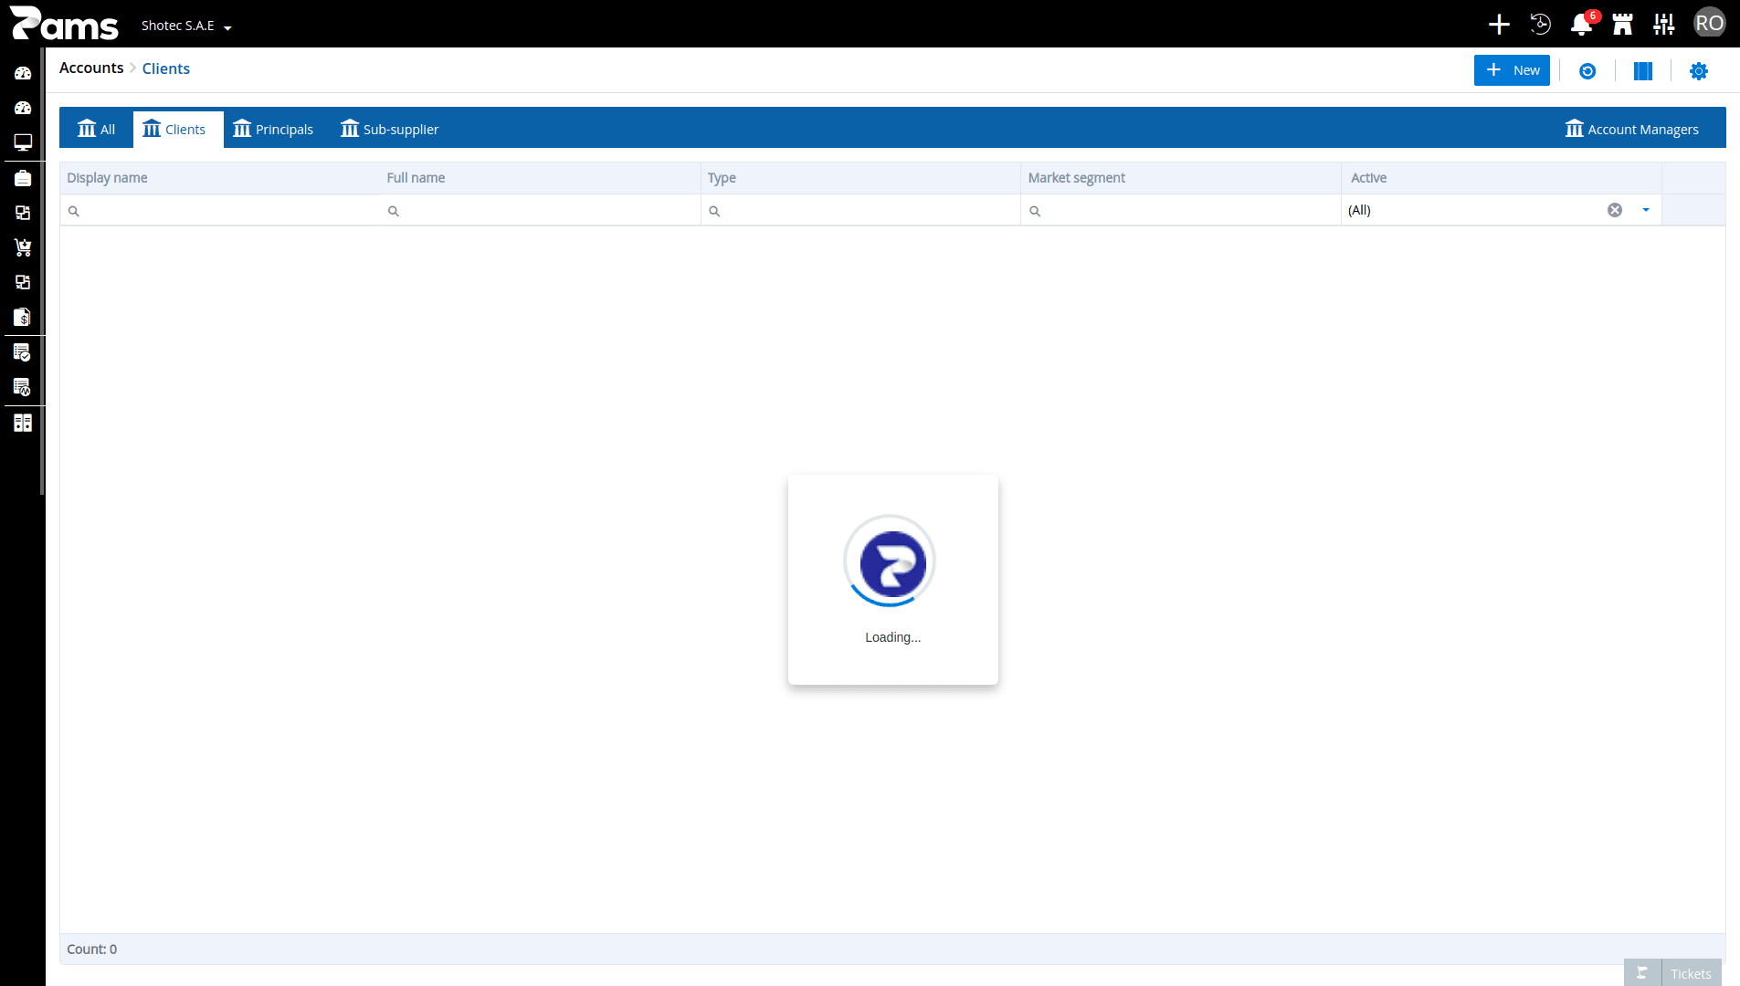
Task: Open the monitor icon in the sidebar
Action: point(23,142)
